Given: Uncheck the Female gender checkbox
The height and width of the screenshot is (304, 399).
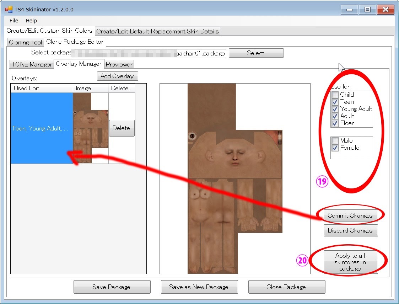Looking at the screenshot, I should click(335, 148).
